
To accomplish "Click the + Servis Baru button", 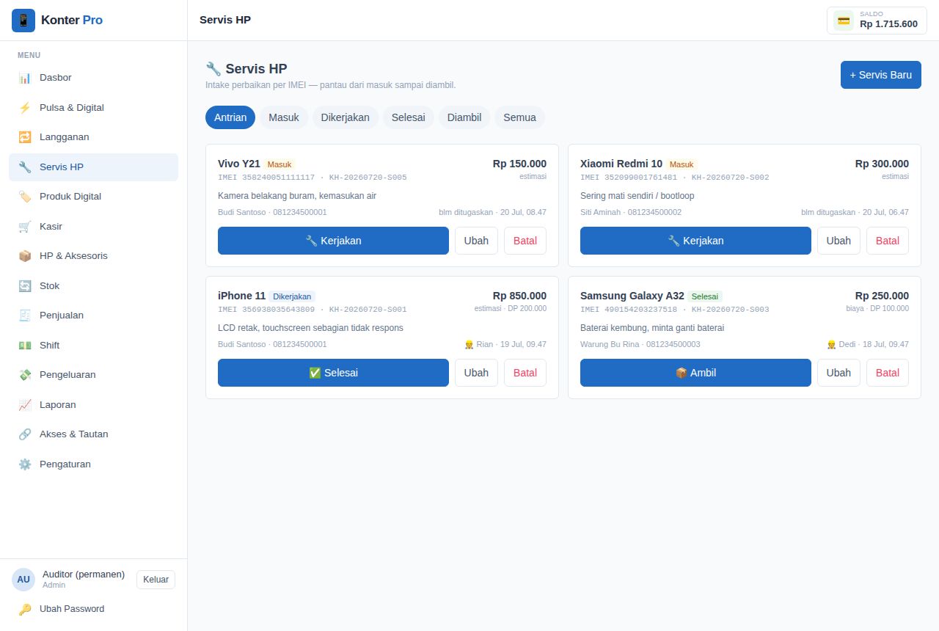I will click(x=881, y=75).
